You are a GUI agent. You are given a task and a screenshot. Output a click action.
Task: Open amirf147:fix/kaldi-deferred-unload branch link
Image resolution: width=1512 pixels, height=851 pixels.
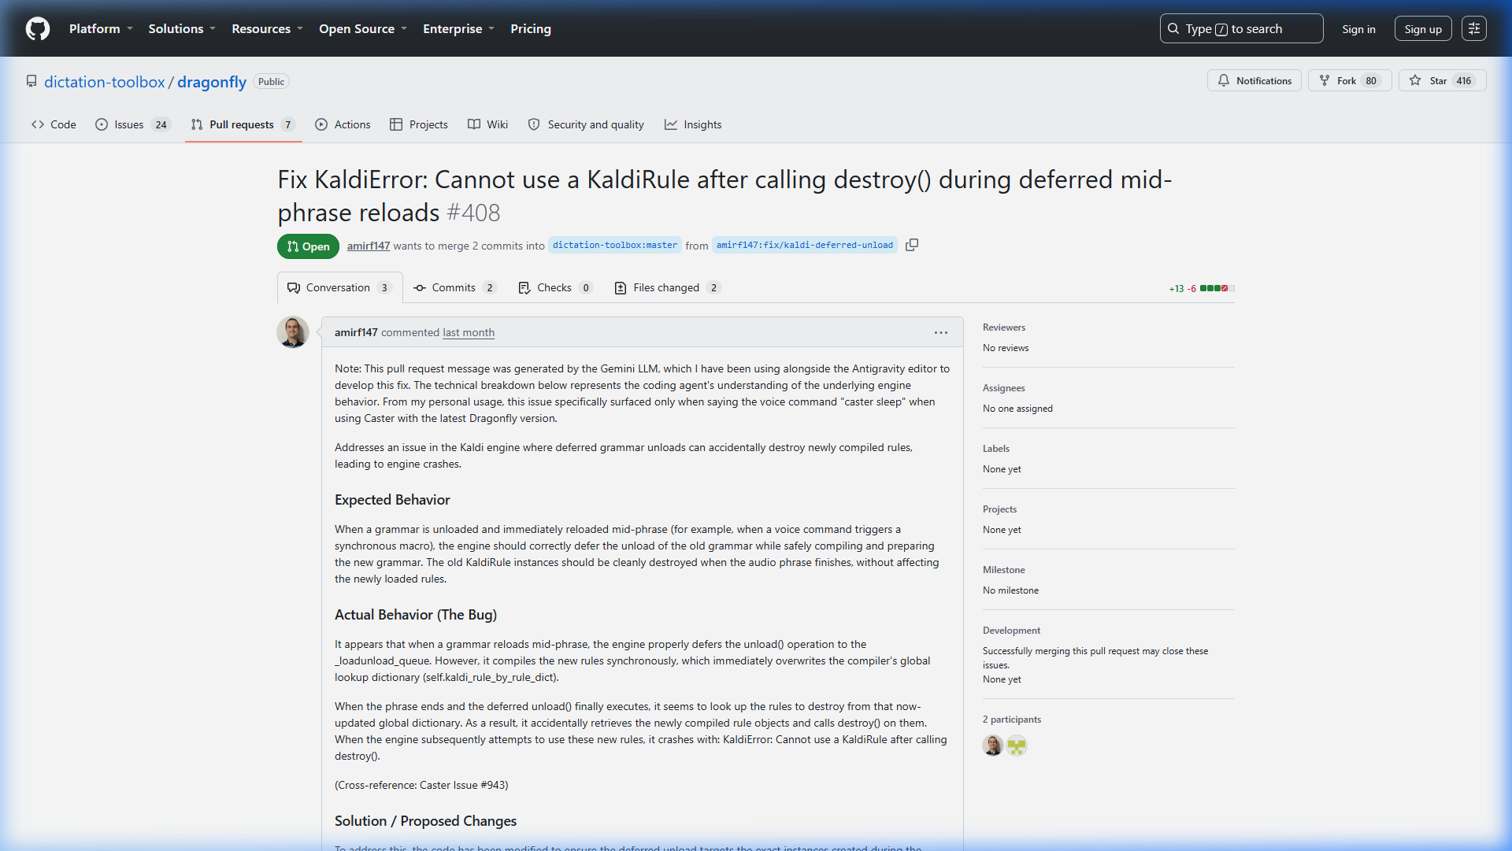pyautogui.click(x=805, y=246)
